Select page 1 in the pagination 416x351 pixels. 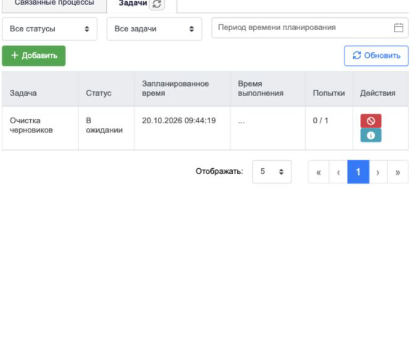pos(358,172)
